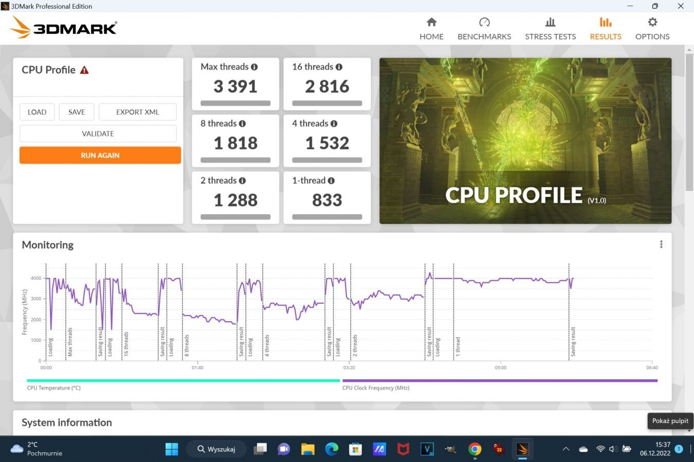
Task: Open the BENCHMARKS tab
Action: [484, 29]
